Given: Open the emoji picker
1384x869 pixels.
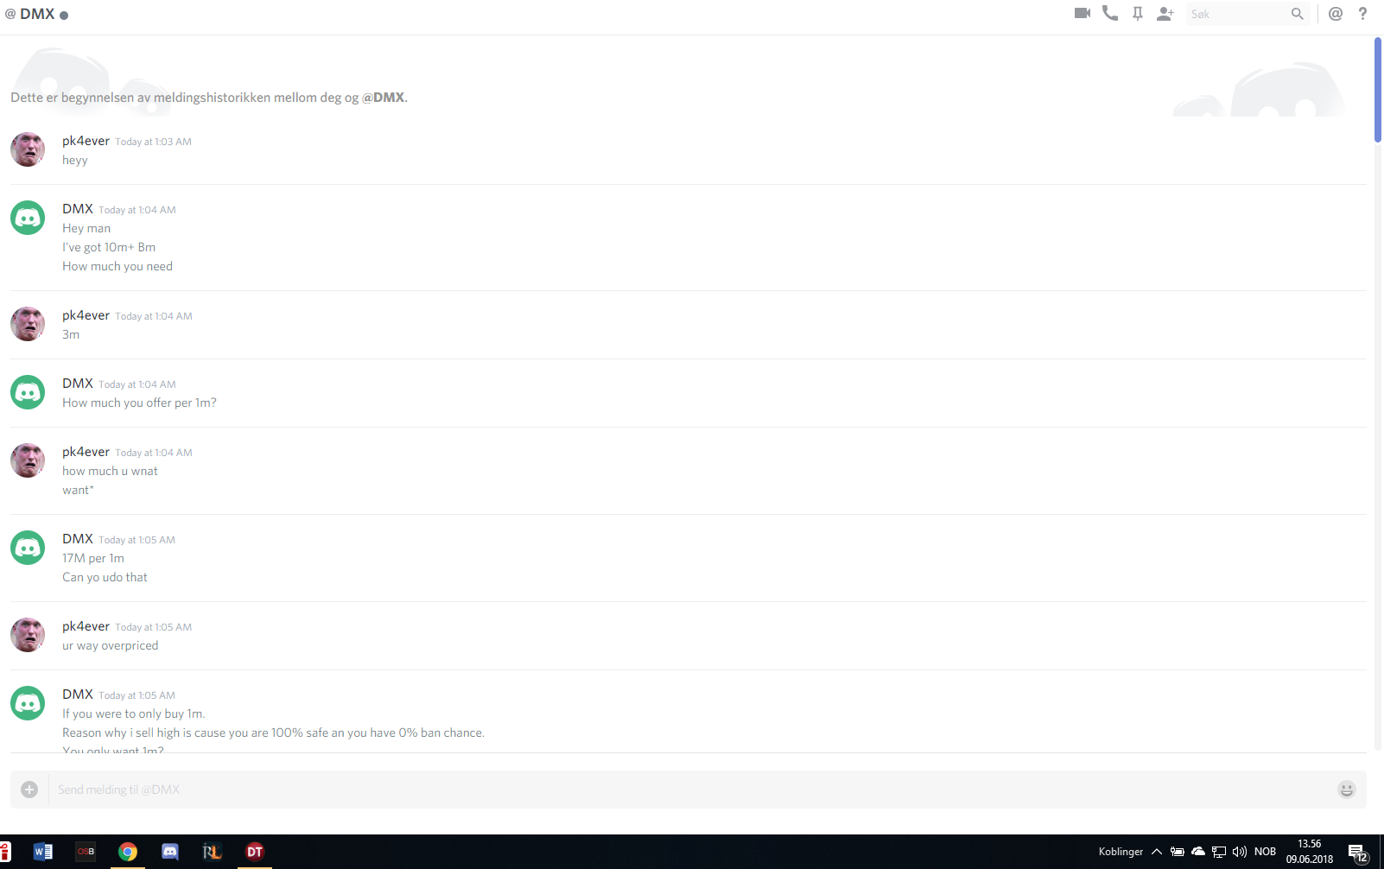Looking at the screenshot, I should (1347, 790).
